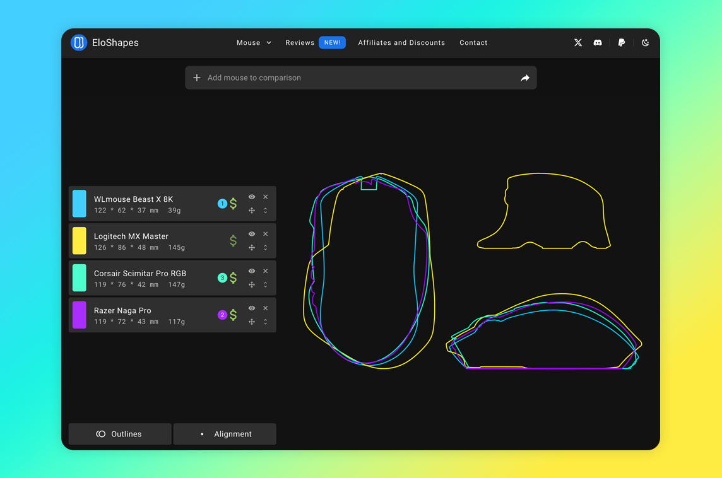Click move icon for Corsair Scimitar Pro RGB
The image size is (722, 478).
pos(252,285)
